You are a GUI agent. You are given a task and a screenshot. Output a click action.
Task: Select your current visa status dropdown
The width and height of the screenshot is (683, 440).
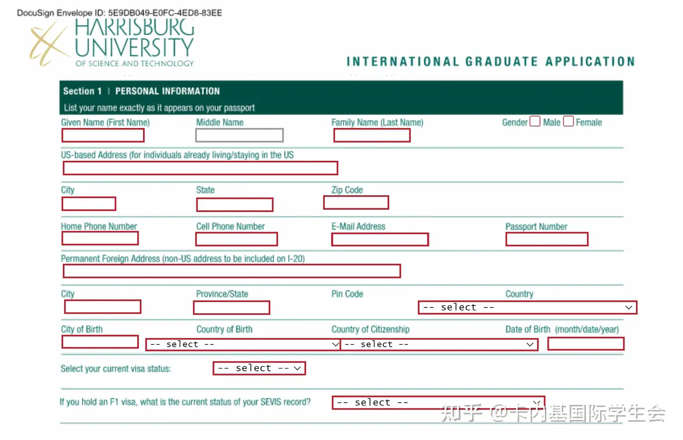[259, 368]
